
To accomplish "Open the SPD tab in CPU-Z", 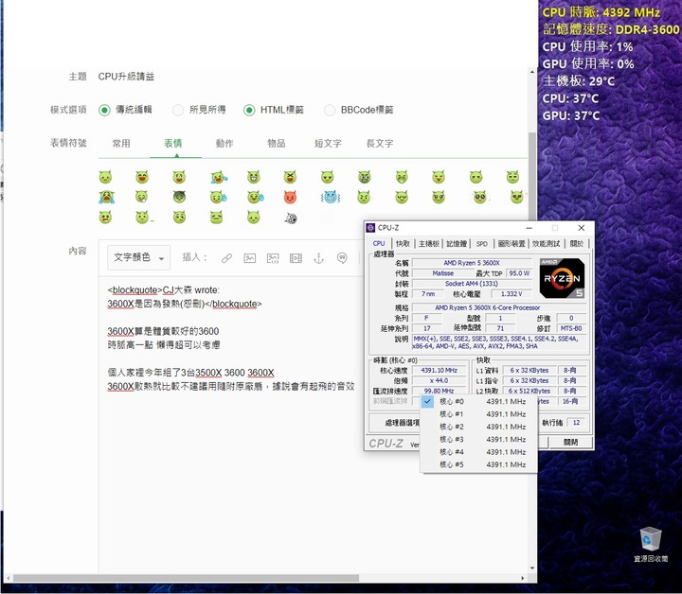I will click(481, 244).
